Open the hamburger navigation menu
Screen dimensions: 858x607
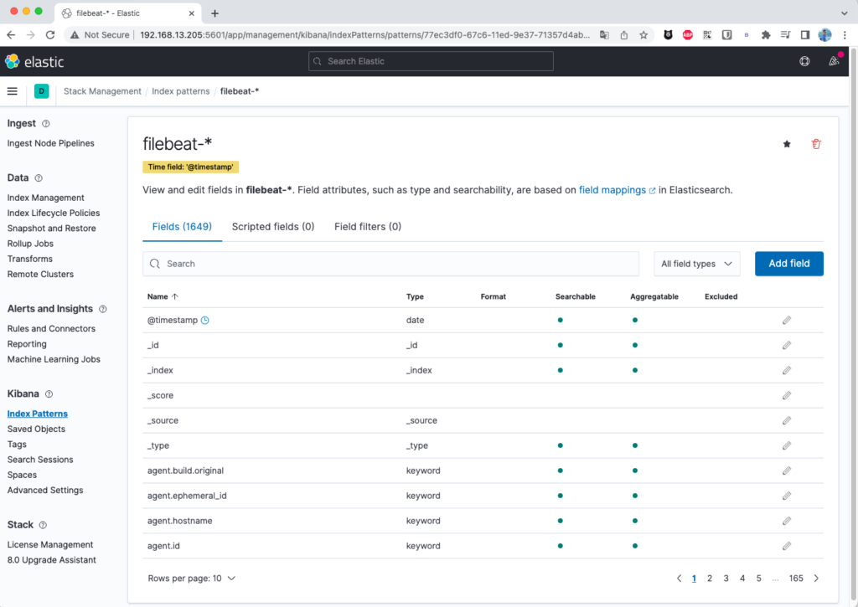pyautogui.click(x=12, y=91)
